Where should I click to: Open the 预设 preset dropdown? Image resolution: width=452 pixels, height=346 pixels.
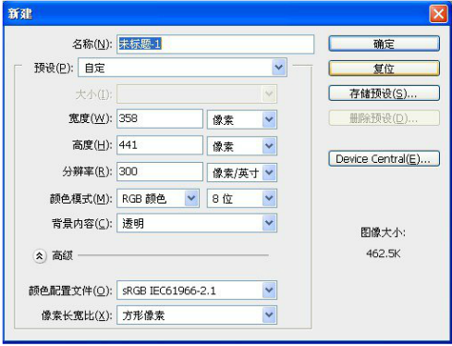click(x=182, y=68)
